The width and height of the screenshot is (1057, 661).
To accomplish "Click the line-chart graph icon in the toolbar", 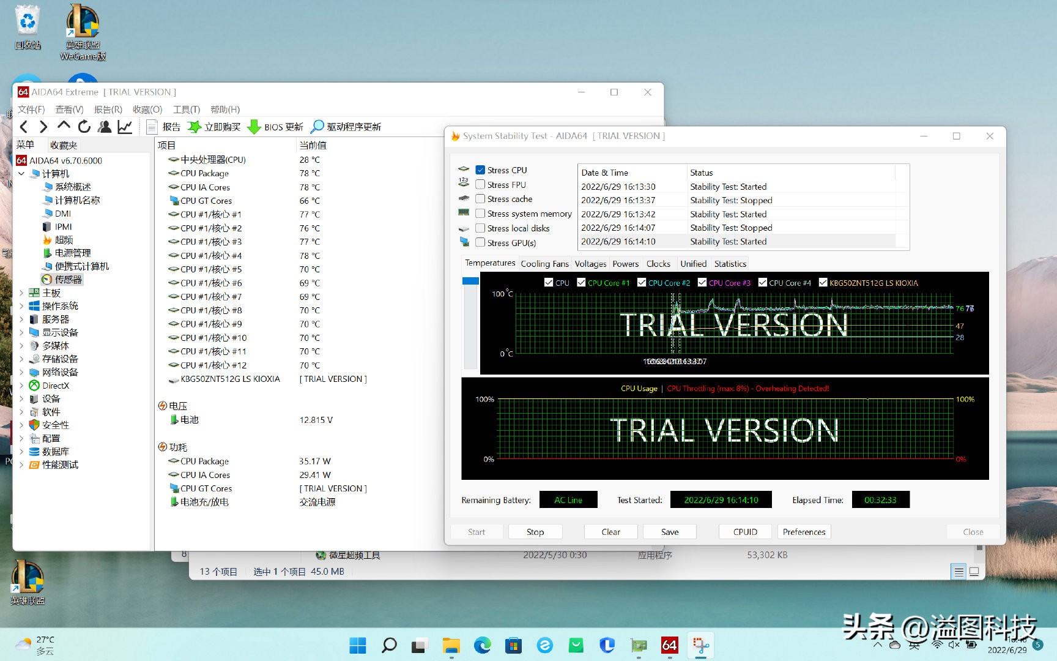I will point(124,127).
